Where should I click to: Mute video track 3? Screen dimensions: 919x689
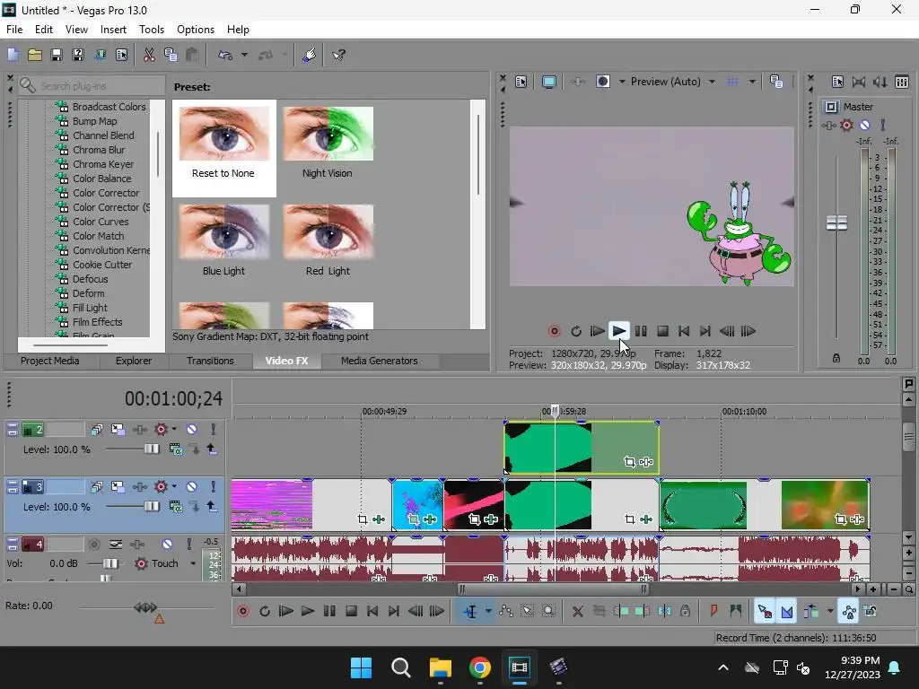[x=192, y=487]
